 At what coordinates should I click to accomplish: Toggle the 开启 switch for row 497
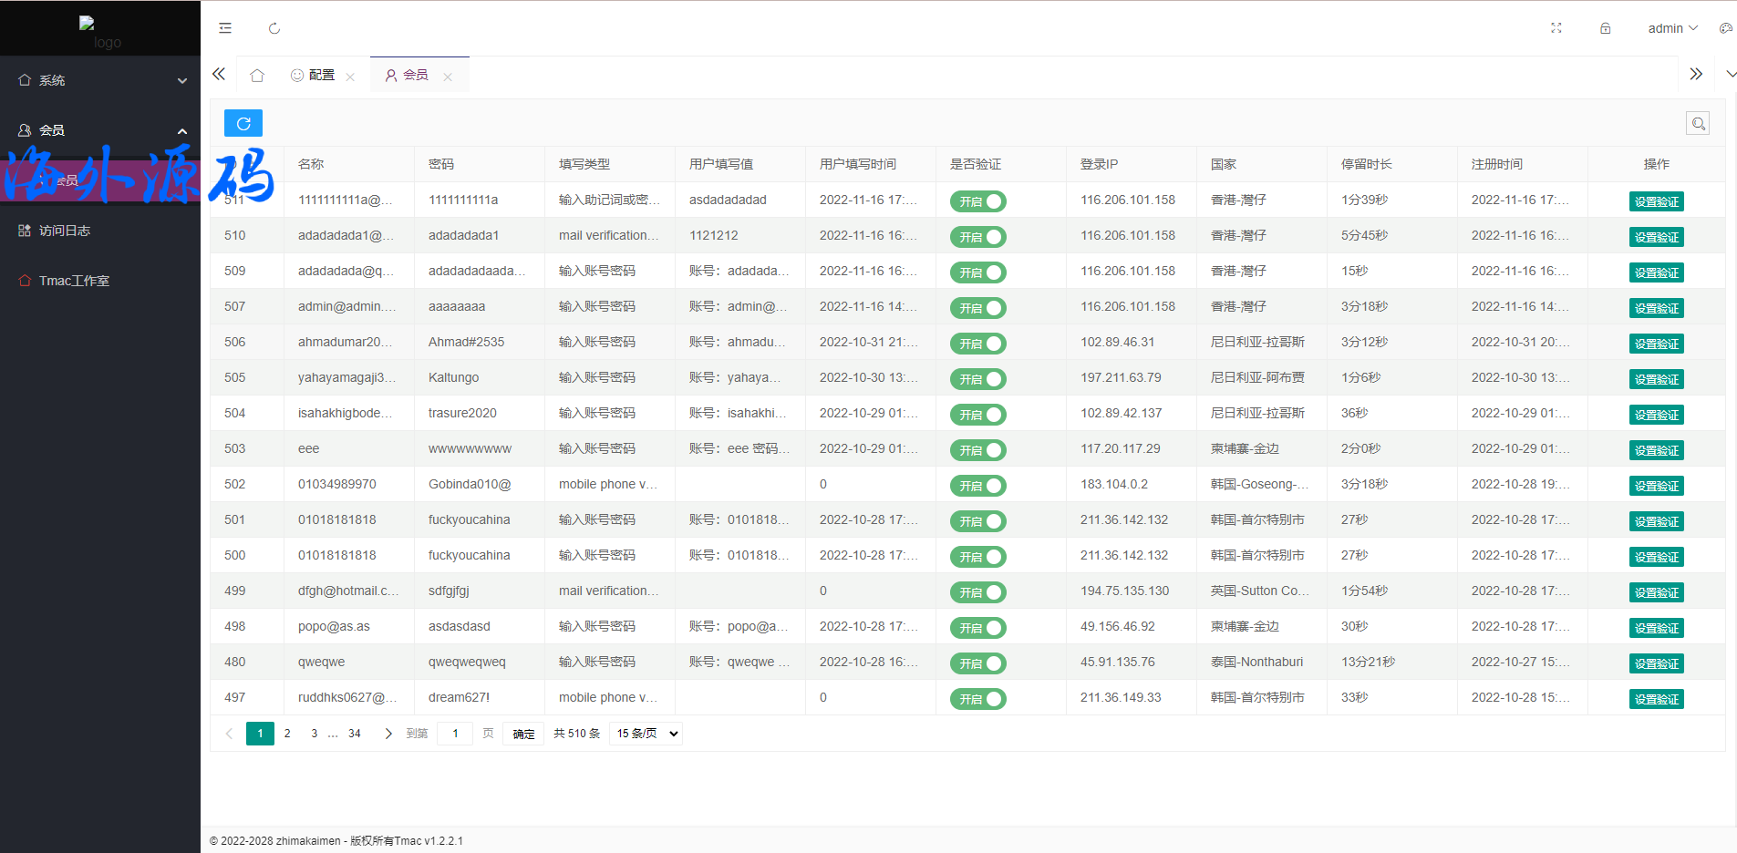point(977,699)
